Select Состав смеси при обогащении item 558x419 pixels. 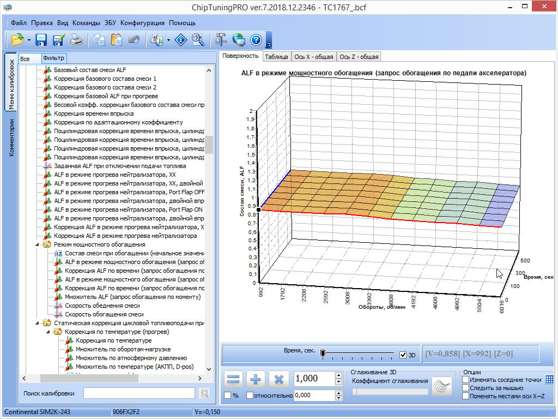pos(134,253)
